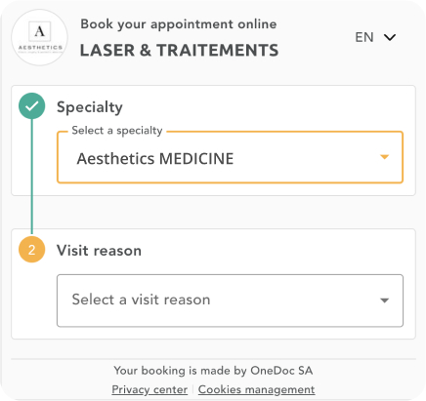Click the orange step 2 circle
Screen dimensions: 426x401
pos(31,250)
